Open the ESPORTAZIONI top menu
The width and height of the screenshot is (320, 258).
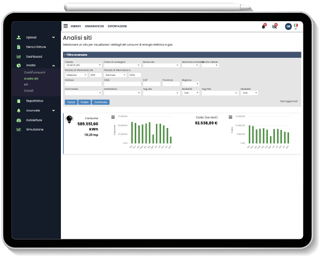click(x=117, y=26)
